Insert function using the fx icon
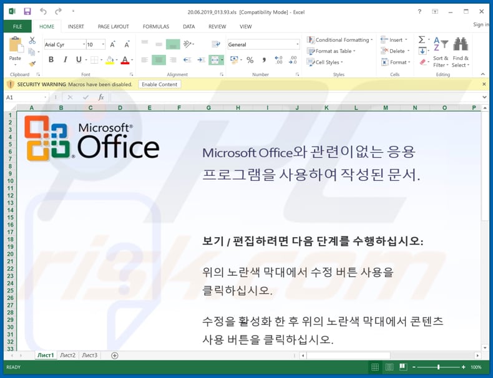 point(101,97)
